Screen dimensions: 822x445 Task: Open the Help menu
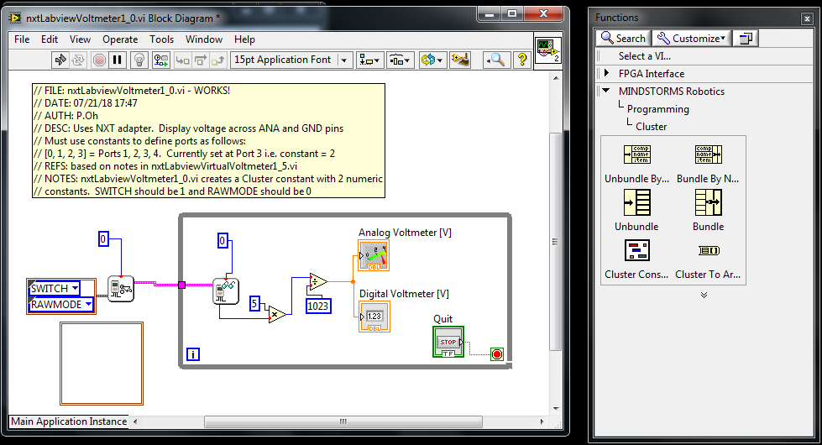click(x=244, y=39)
